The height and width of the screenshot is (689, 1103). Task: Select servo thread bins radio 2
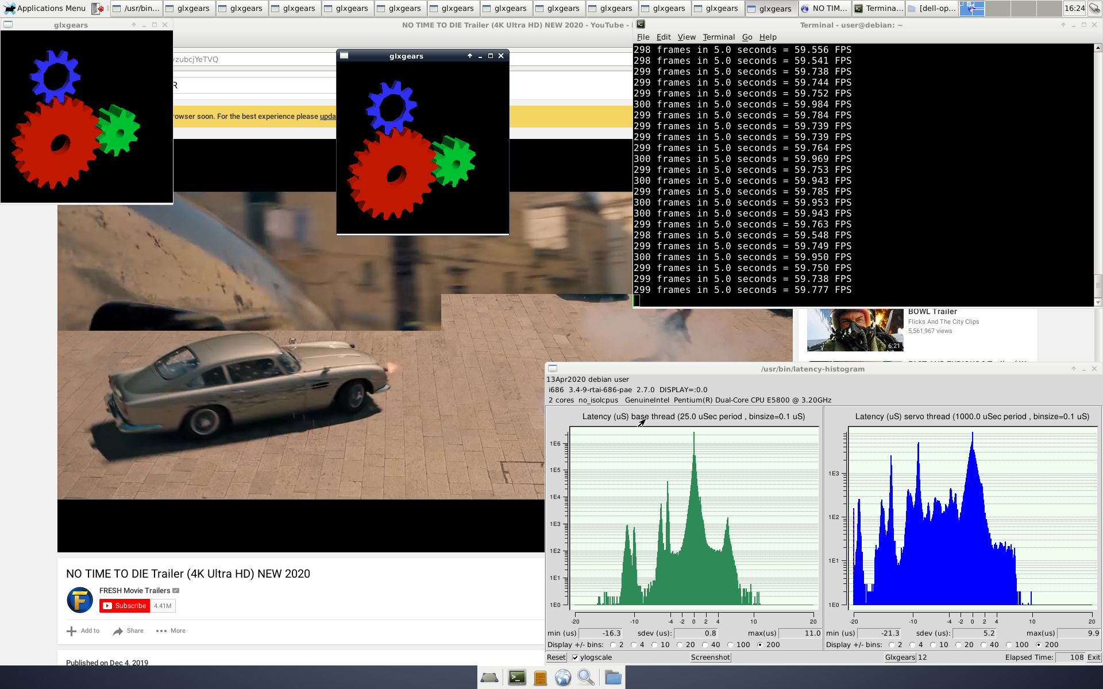click(x=892, y=645)
